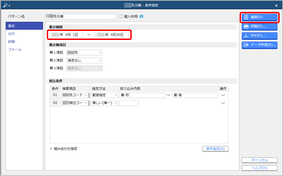
Task: Close the 条件設定 dialog
Action: [276, 6]
